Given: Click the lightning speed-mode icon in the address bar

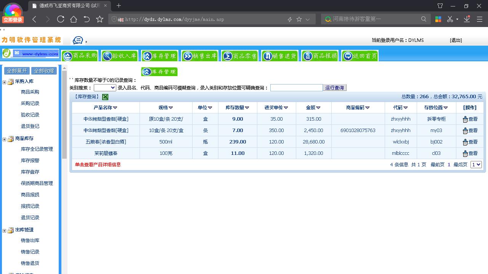Looking at the screenshot, I should [x=290, y=19].
